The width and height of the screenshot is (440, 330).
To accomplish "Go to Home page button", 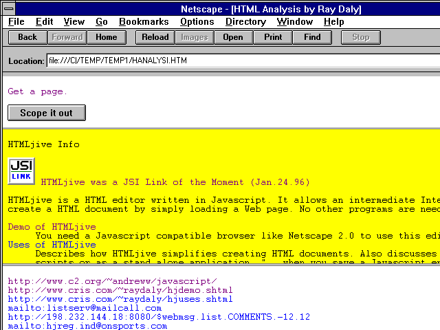I will pyautogui.click(x=107, y=37).
